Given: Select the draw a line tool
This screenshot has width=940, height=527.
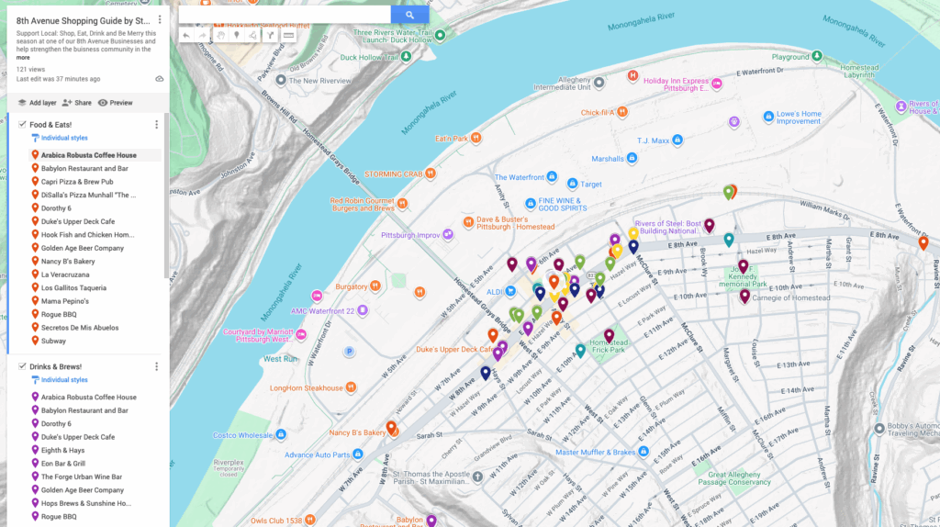Looking at the screenshot, I should pos(253,36).
